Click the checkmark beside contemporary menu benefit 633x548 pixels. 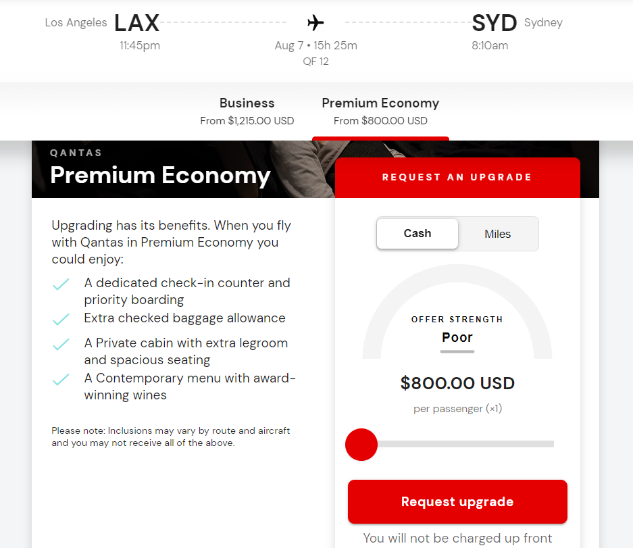61,381
